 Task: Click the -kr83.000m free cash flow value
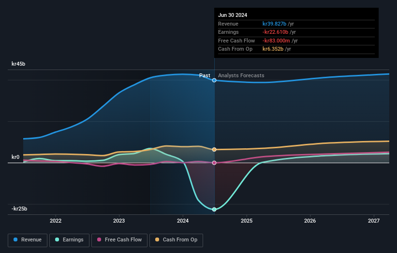pyautogui.click(x=276, y=41)
